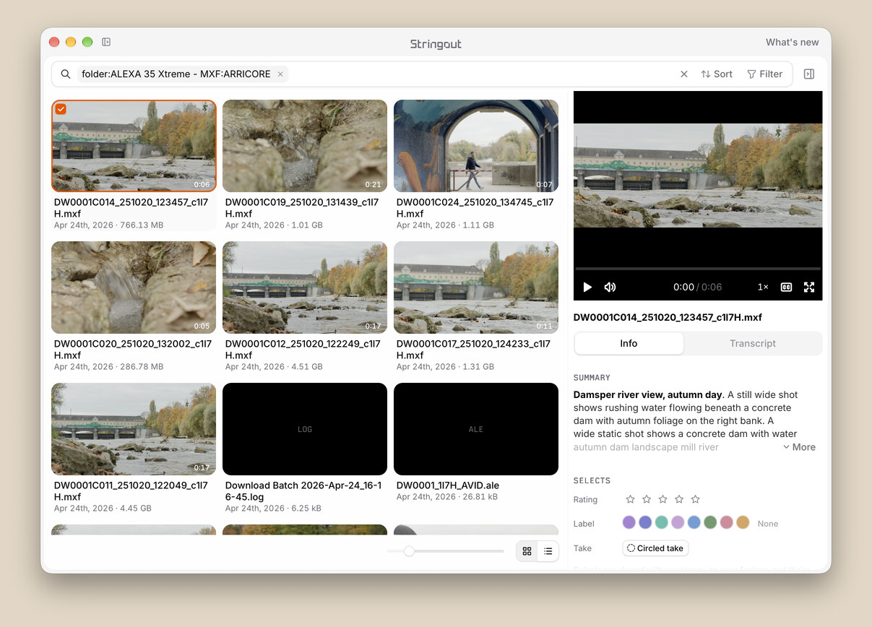The image size is (872, 627).
Task: Click the search magnifier icon
Action: coord(65,74)
